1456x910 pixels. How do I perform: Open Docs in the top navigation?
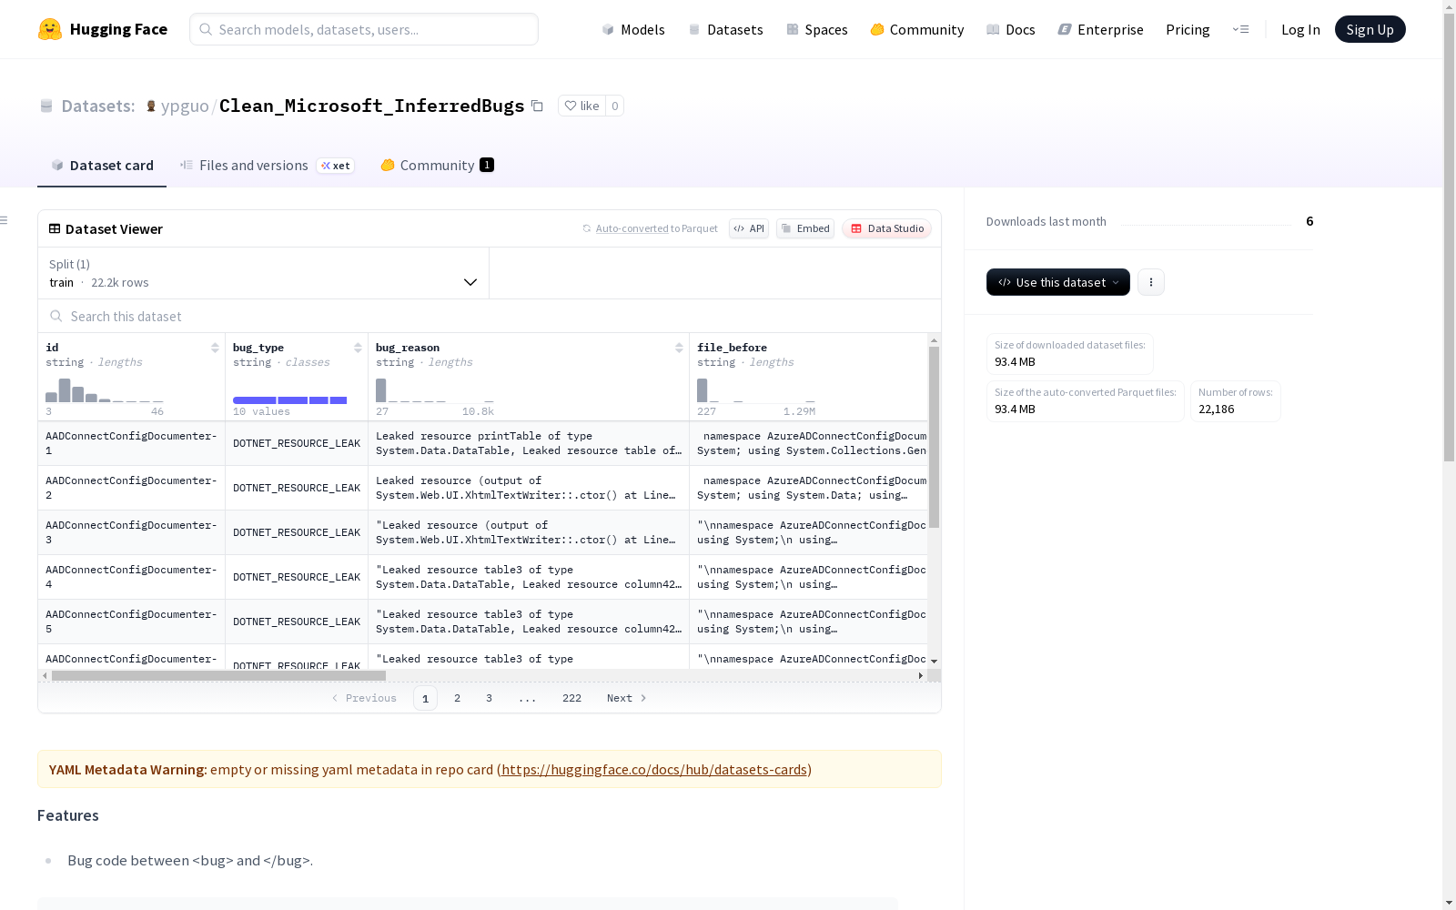click(1011, 29)
